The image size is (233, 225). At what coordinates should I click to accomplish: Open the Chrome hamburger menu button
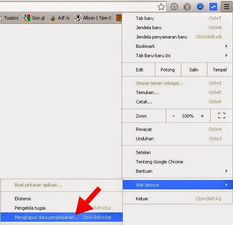(x=226, y=6)
